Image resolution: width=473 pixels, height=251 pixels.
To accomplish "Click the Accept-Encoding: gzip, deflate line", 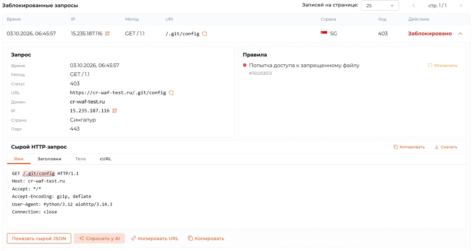I will [x=52, y=197].
